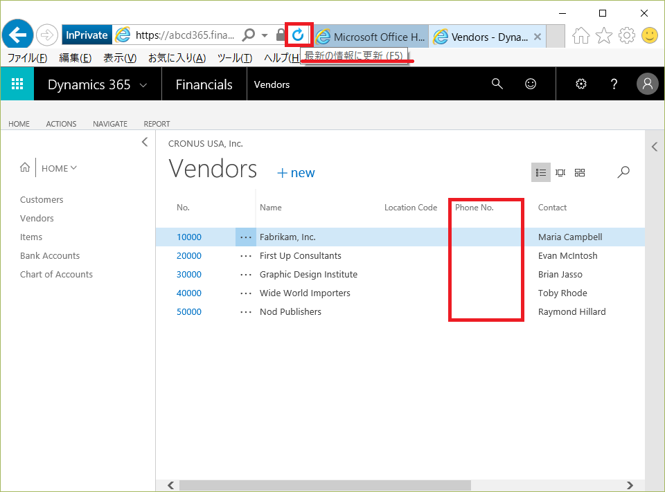Open the Dynamics 365 app launcher waffle

(x=17, y=84)
